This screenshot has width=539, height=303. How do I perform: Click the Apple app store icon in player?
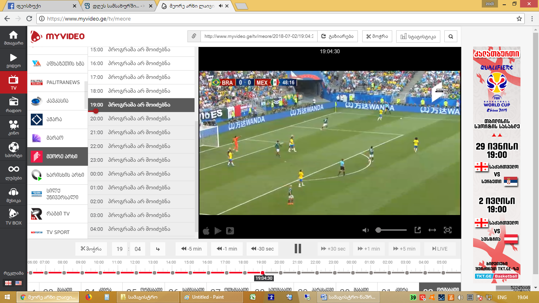pyautogui.click(x=206, y=231)
